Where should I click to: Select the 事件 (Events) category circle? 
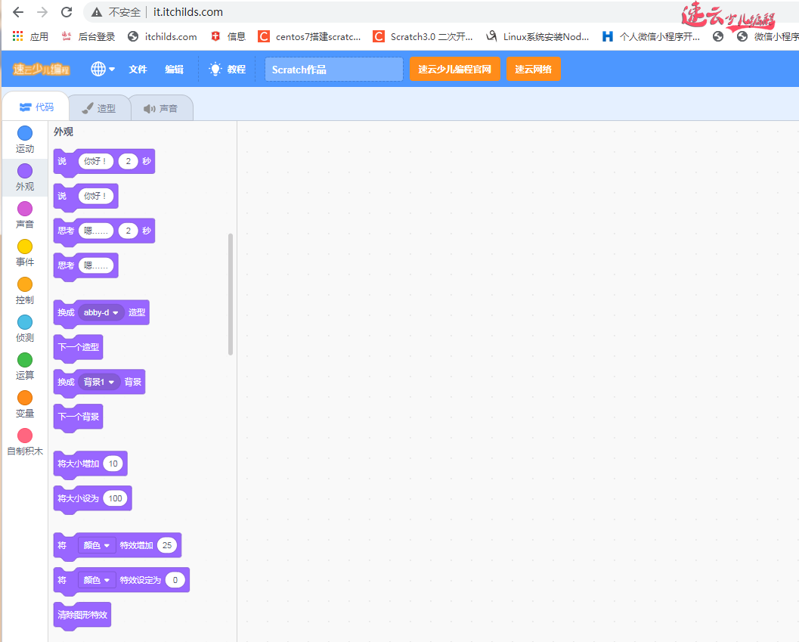click(25, 247)
